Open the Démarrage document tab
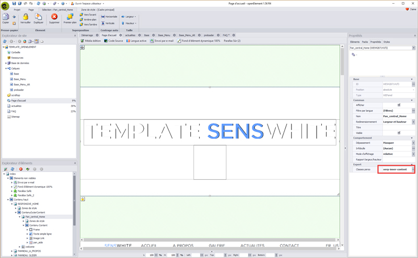The height and width of the screenshot is (258, 418). click(x=87, y=35)
